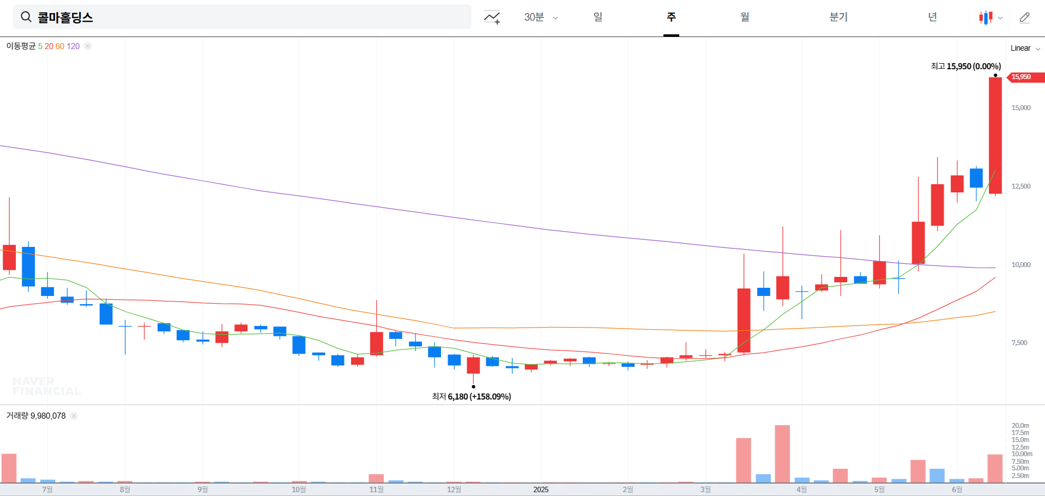Viewport: 1045px width, 496px height.
Task: Click the tallest volume bar in late March
Action: [782, 453]
